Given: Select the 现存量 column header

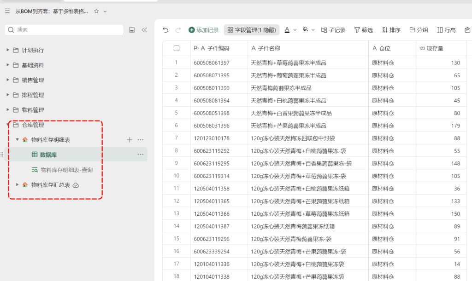Looking at the screenshot, I should click(x=441, y=48).
